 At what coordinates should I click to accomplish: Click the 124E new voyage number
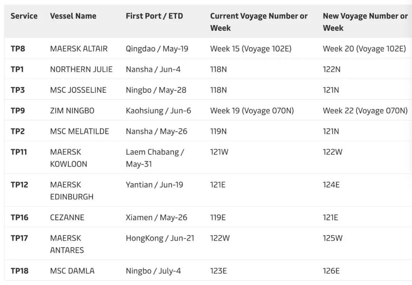331,185
